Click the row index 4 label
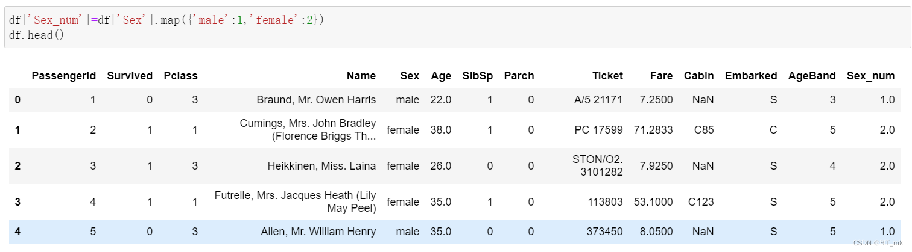 coord(17,232)
